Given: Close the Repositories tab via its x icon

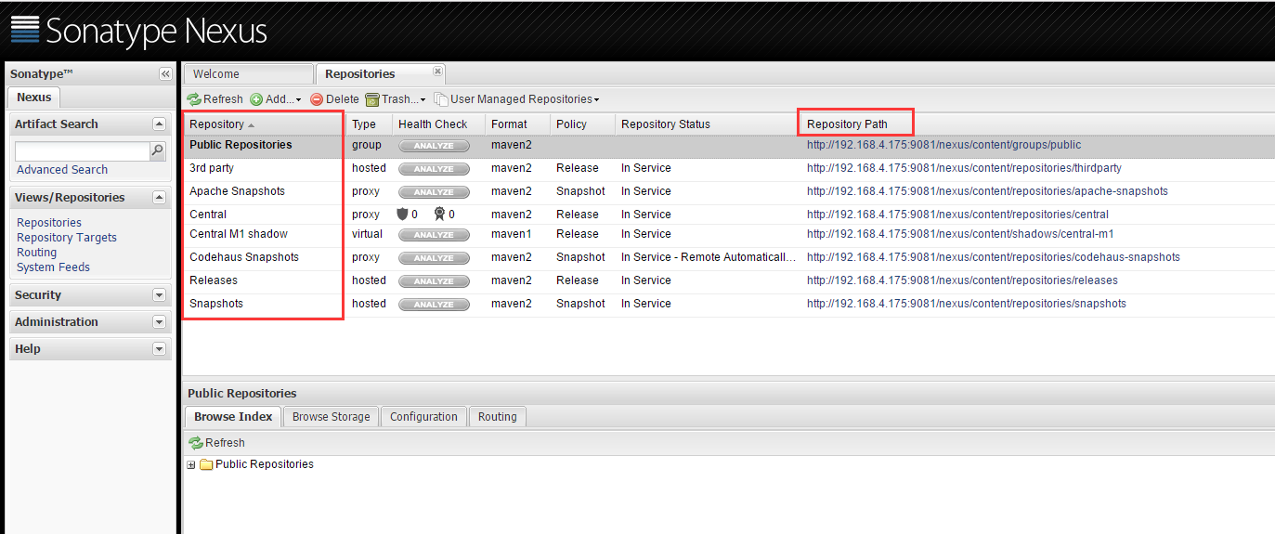Looking at the screenshot, I should pos(438,71).
